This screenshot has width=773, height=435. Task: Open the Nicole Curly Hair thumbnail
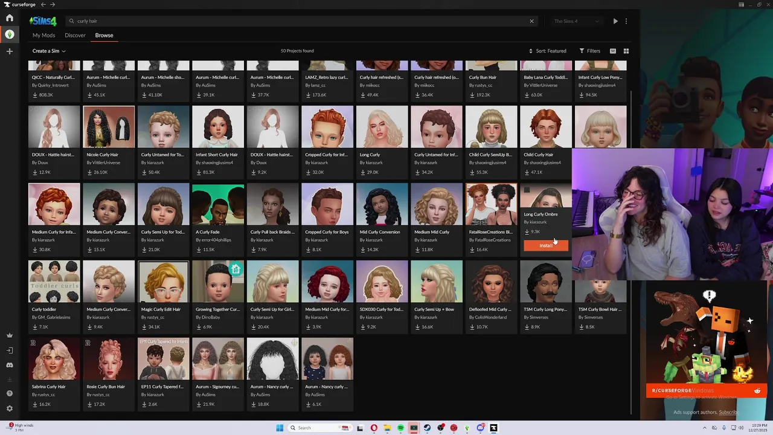pos(109,126)
